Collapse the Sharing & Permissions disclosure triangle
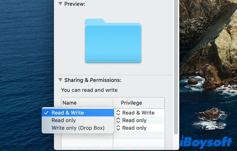Viewport: 237px width, 151px height. [x=60, y=80]
